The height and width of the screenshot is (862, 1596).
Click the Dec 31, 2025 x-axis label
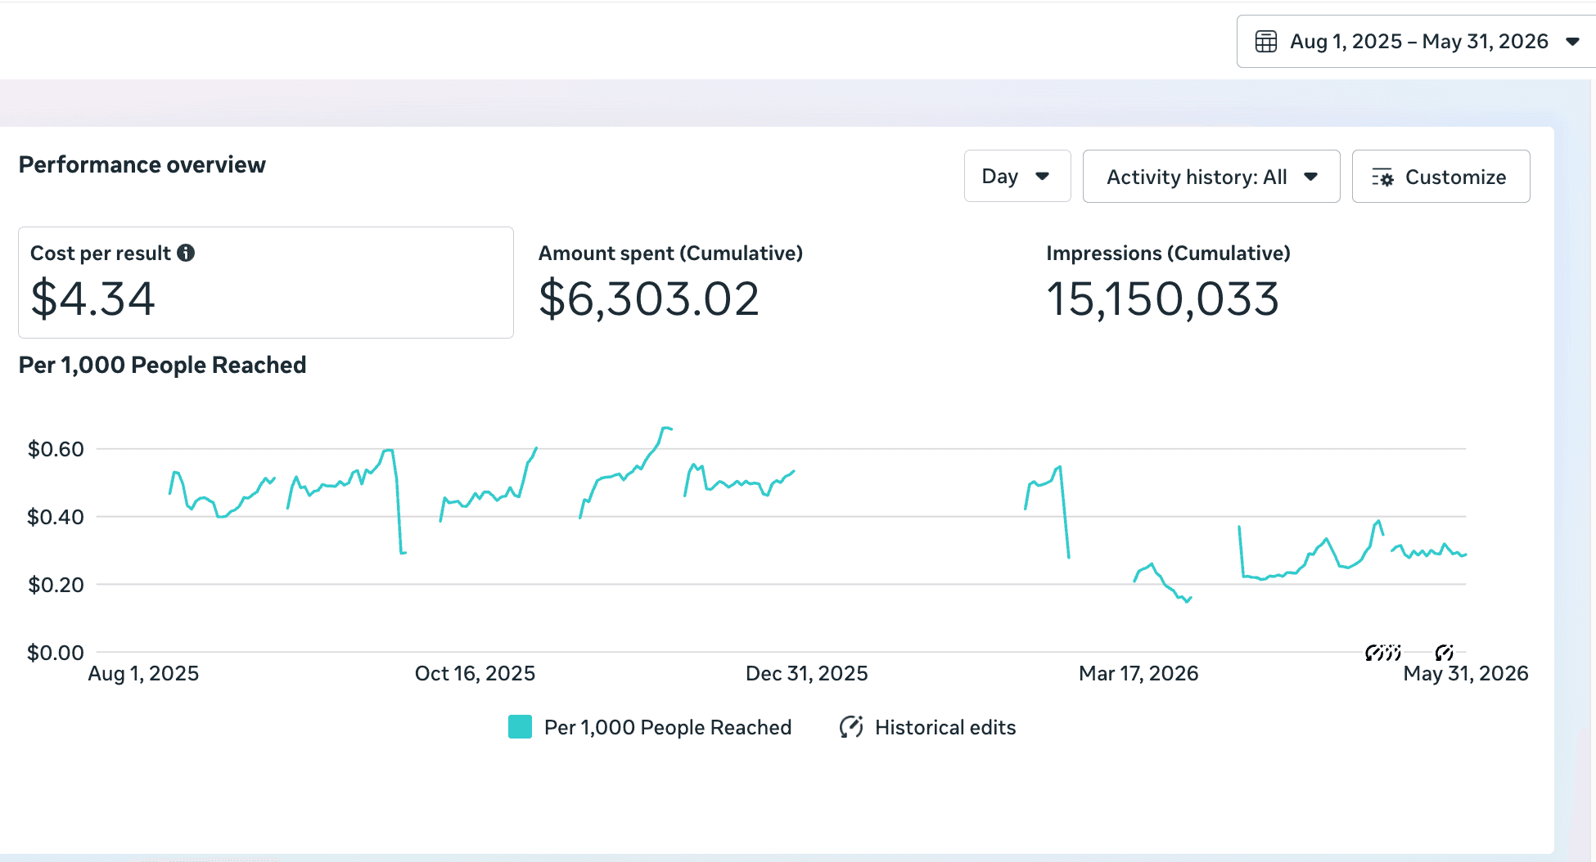click(806, 673)
